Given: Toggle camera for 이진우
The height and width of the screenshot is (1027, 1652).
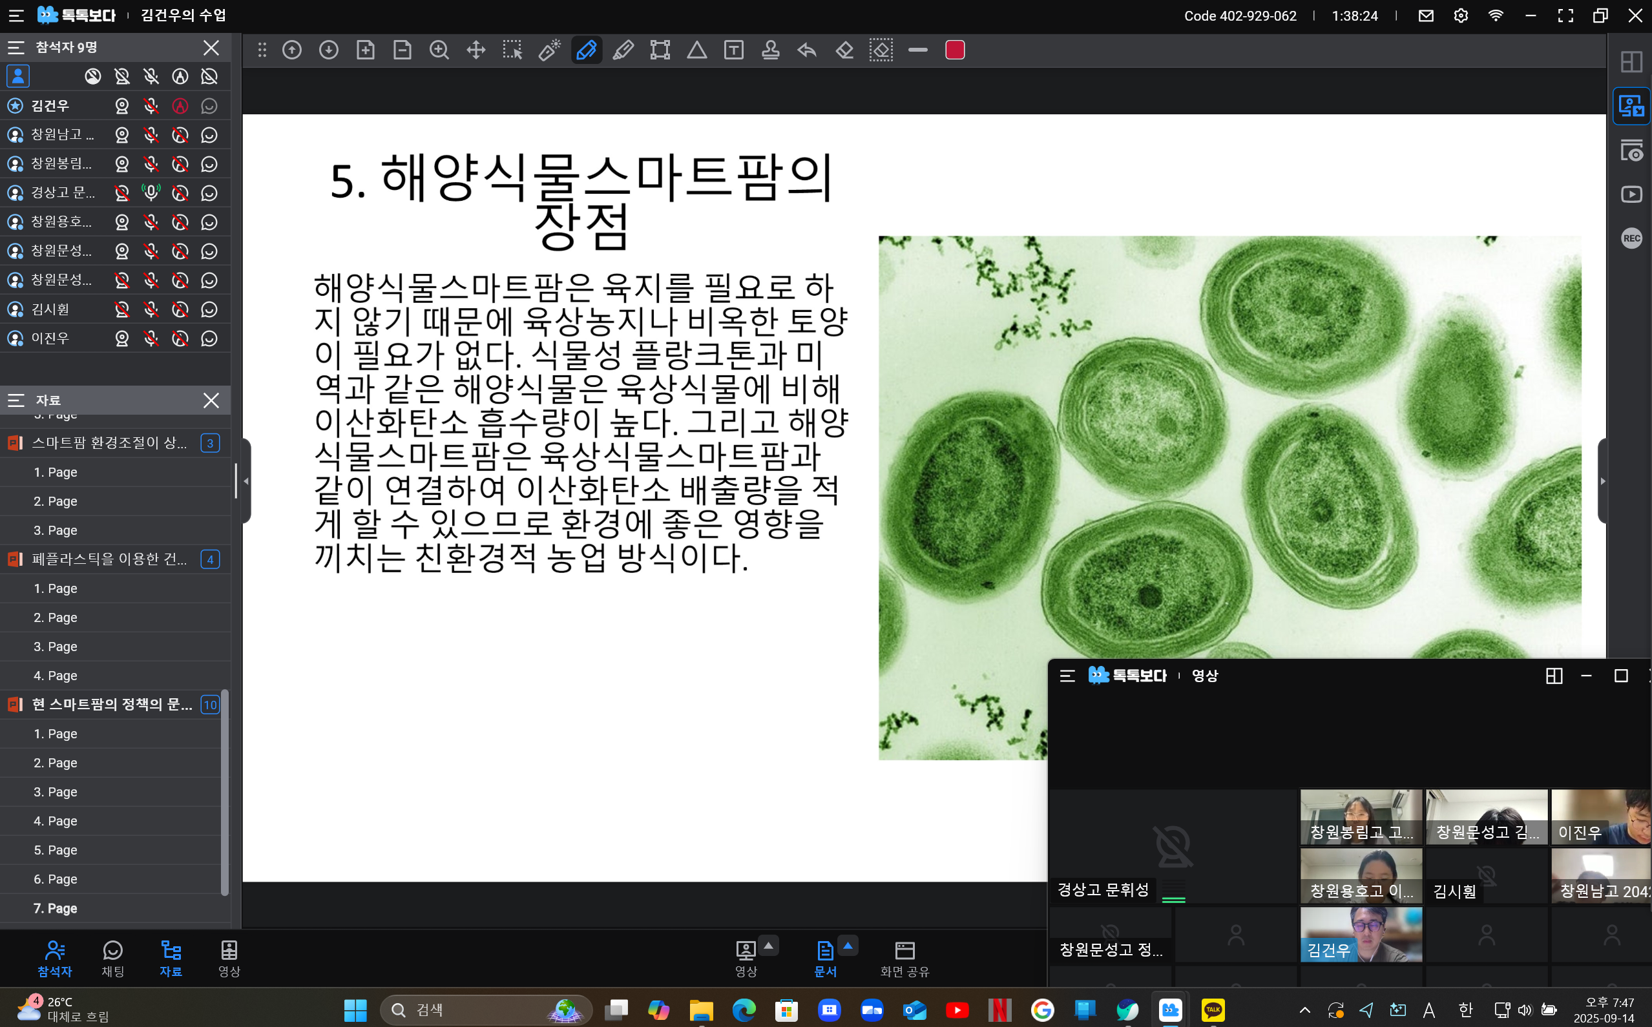Looking at the screenshot, I should tap(121, 338).
